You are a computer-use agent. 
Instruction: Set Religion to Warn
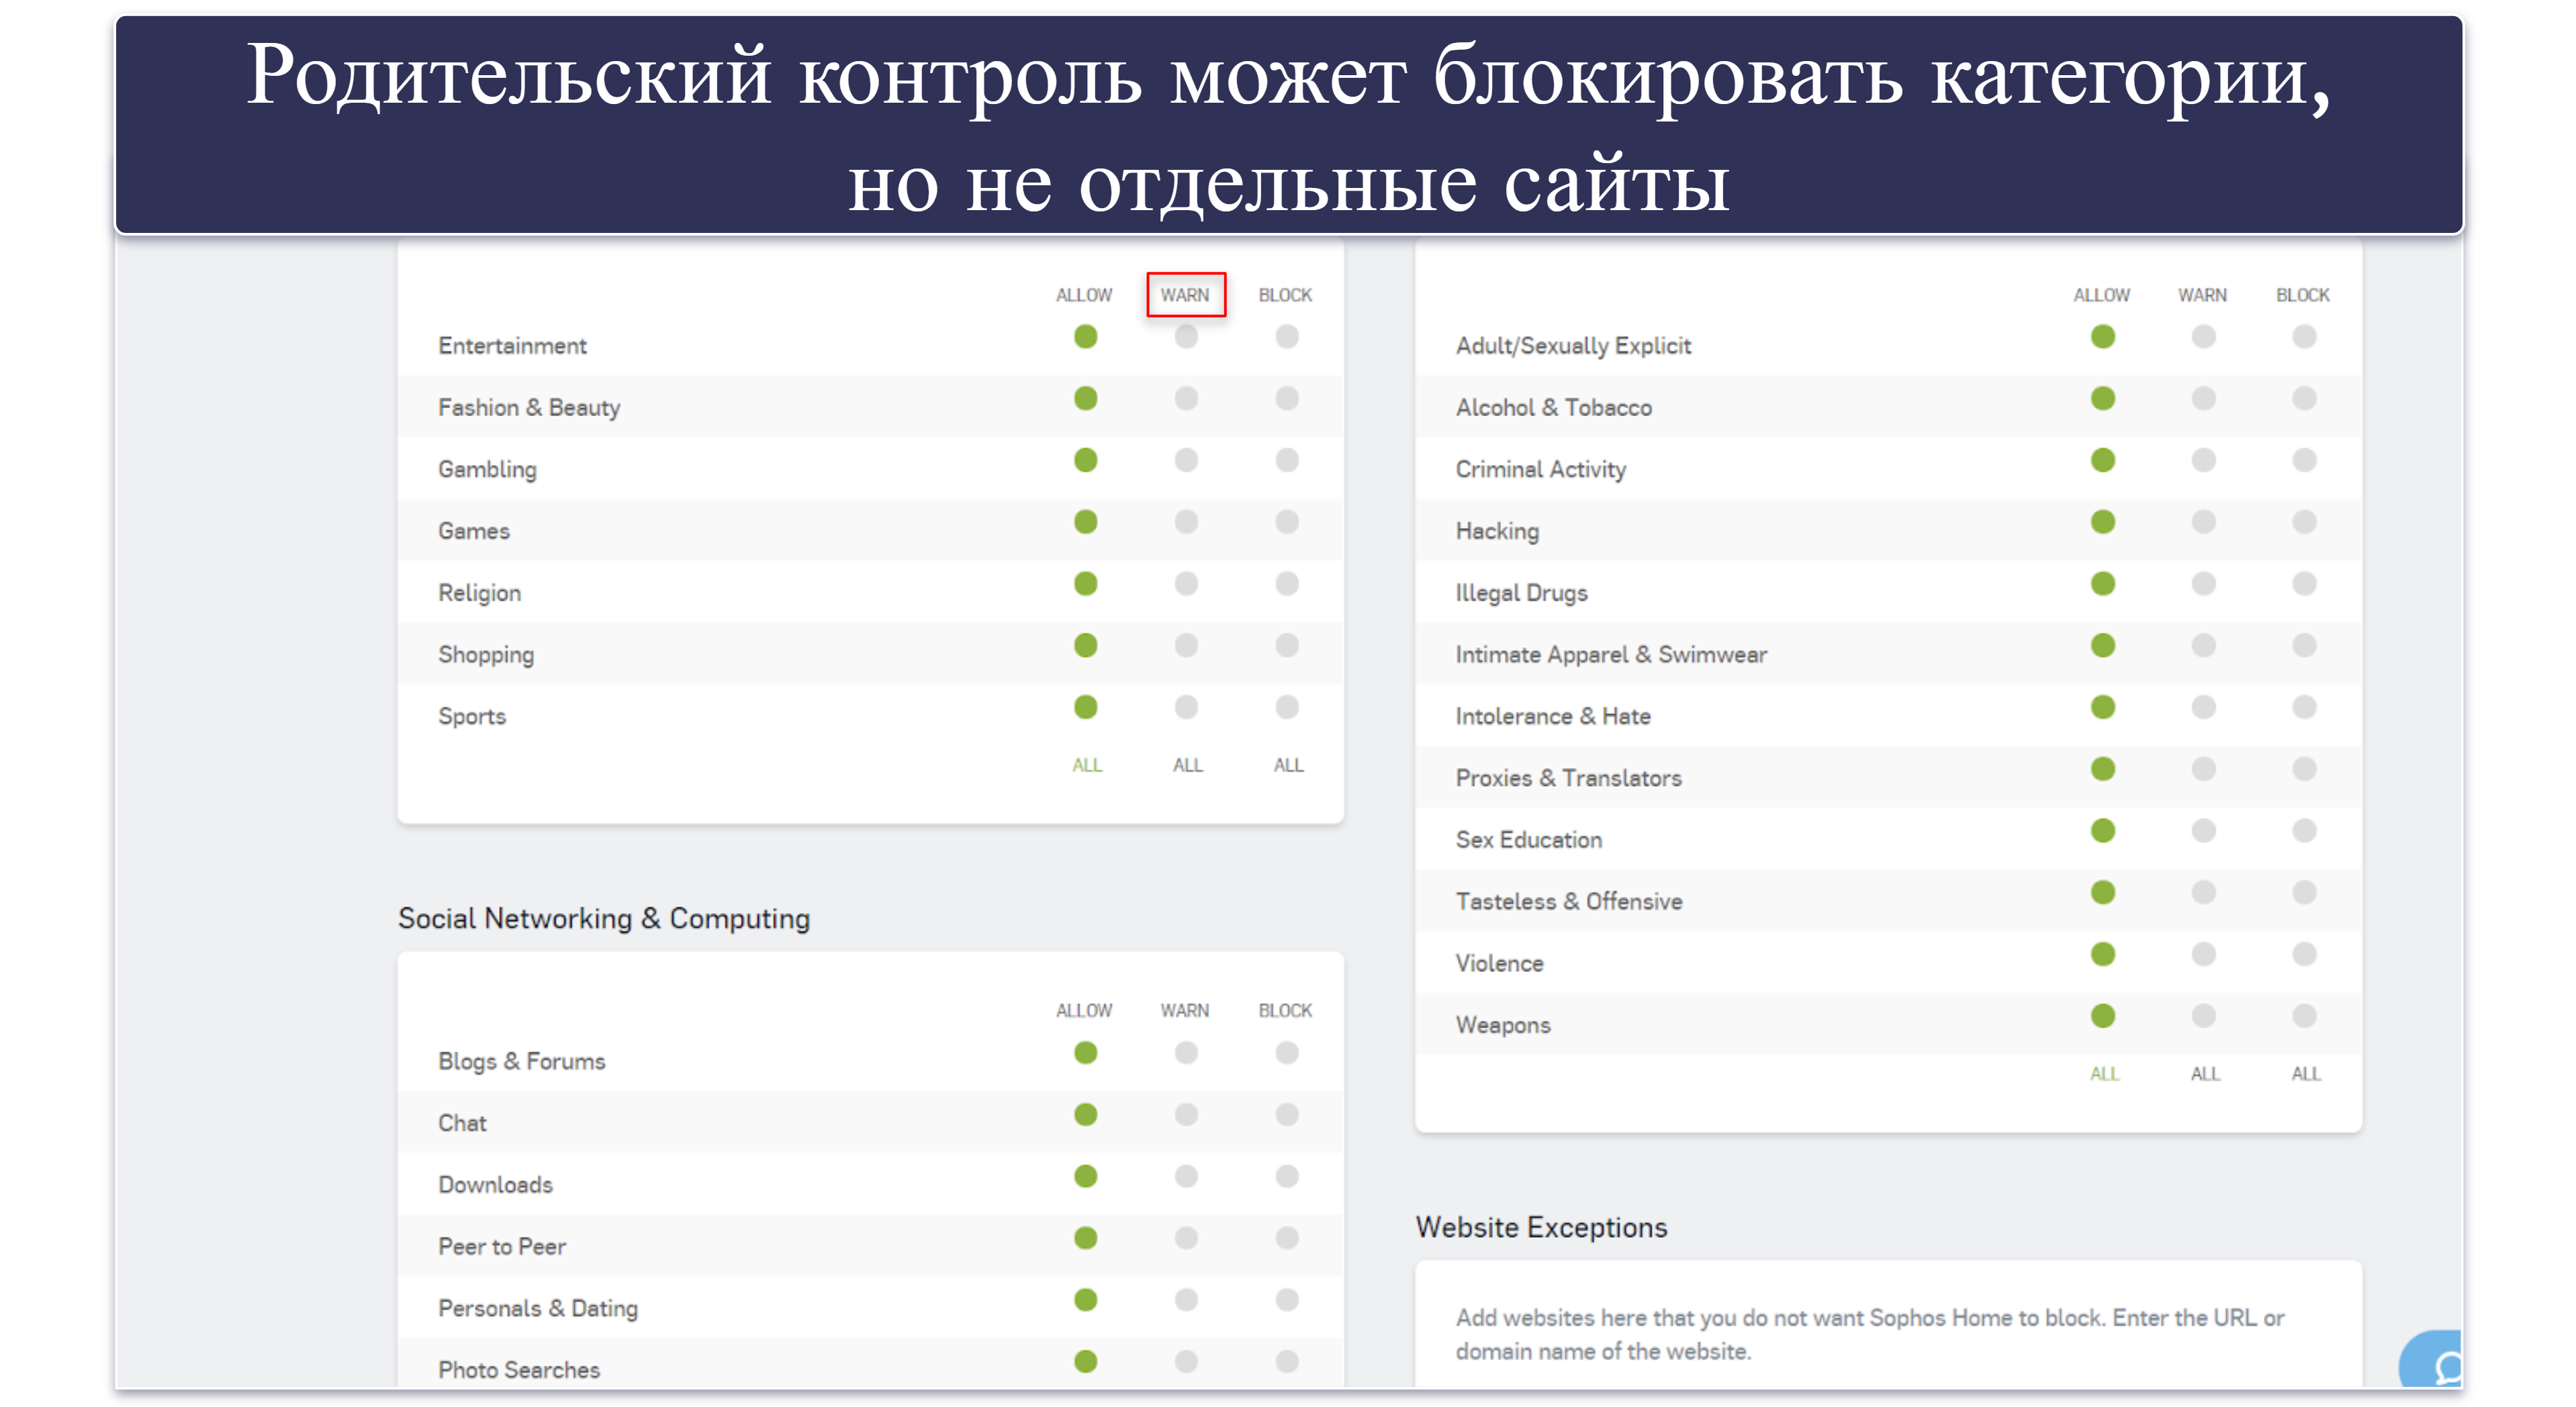pos(1186,583)
